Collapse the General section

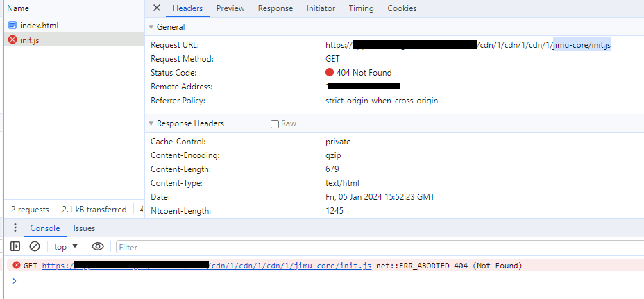[x=151, y=27]
